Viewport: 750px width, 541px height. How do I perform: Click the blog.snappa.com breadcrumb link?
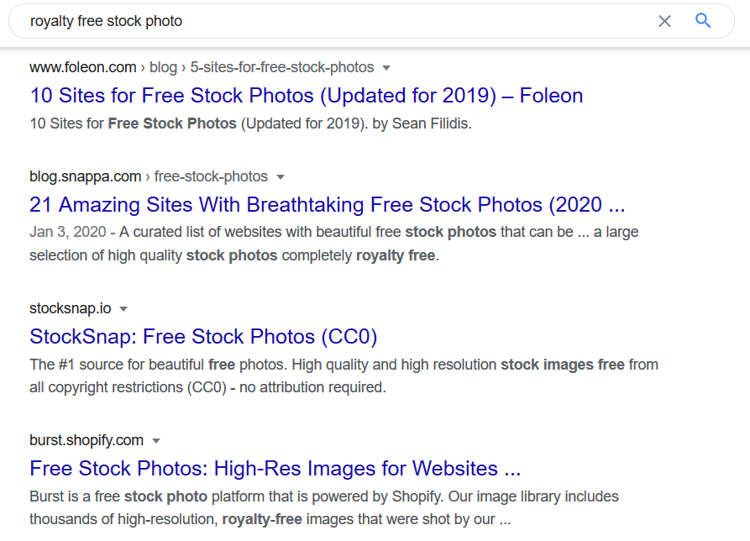pyautogui.click(x=85, y=177)
